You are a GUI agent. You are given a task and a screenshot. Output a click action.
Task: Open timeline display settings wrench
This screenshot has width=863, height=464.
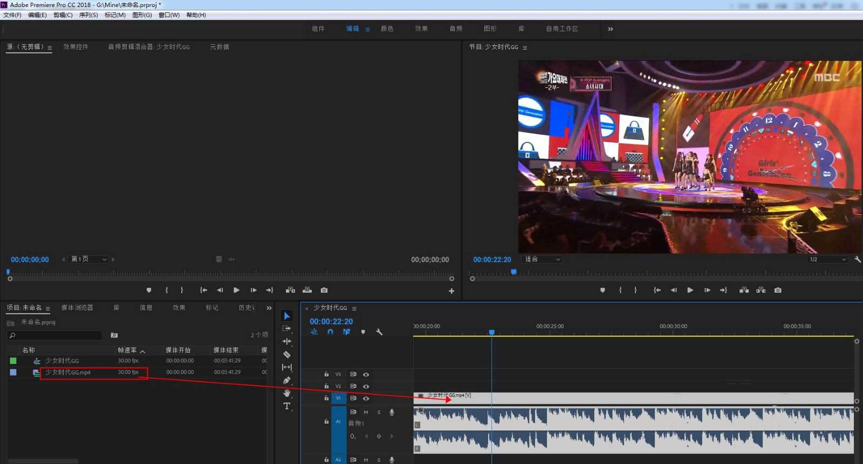[379, 332]
